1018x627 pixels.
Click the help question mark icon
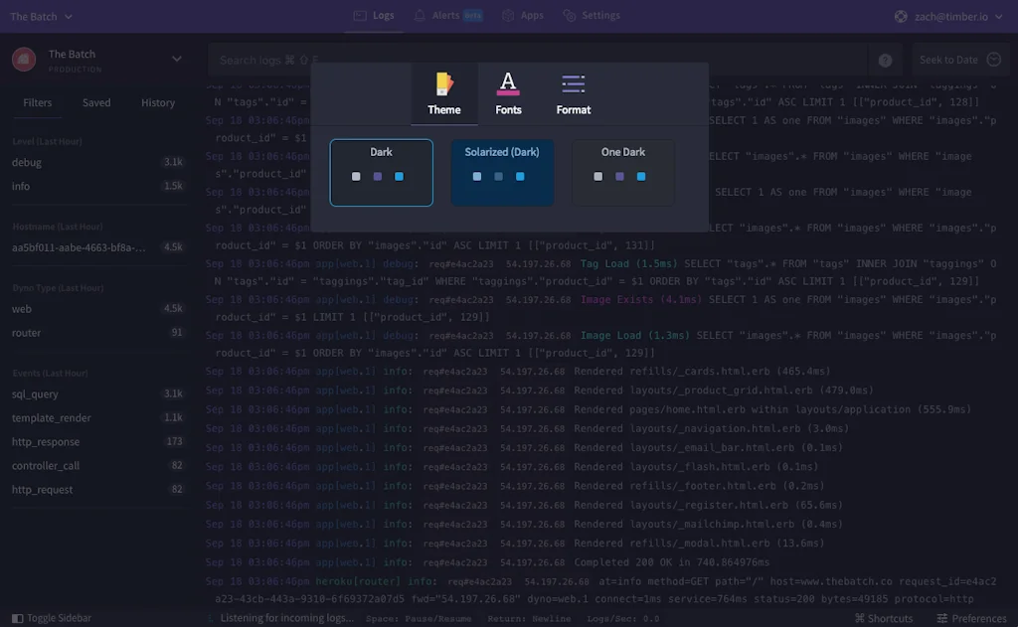[x=885, y=61]
